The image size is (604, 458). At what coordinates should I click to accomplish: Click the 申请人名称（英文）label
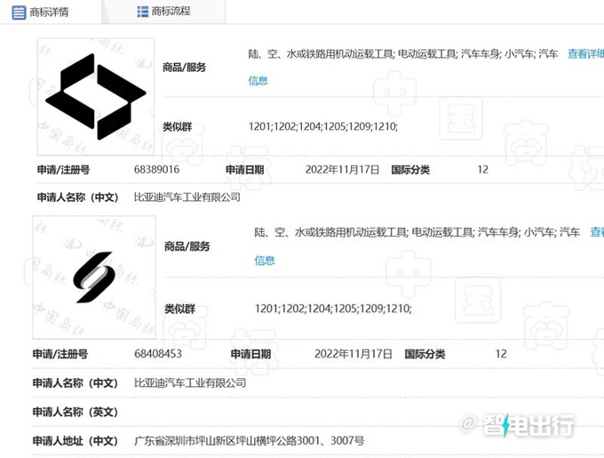[x=75, y=412]
